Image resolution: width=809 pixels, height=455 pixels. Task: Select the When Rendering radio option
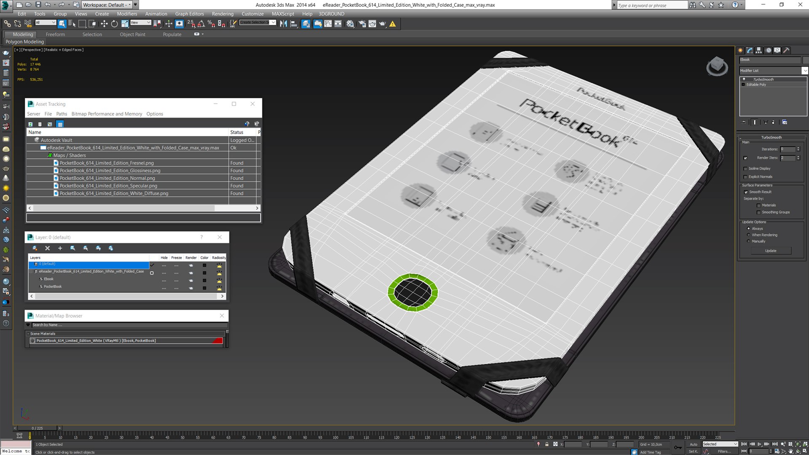click(x=749, y=235)
